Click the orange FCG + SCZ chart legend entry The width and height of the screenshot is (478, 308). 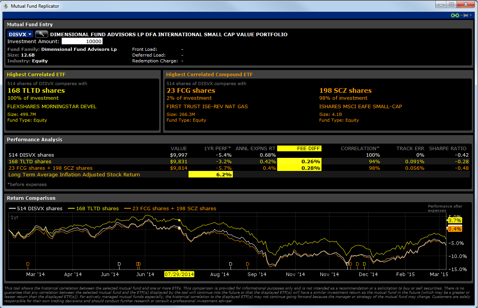point(170,209)
